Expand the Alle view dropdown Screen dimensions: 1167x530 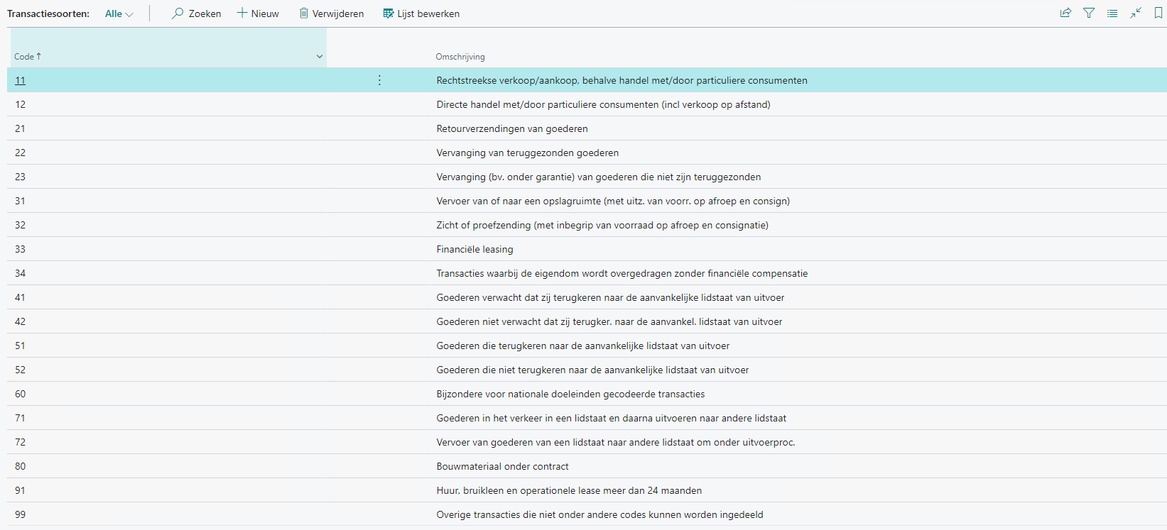click(119, 13)
